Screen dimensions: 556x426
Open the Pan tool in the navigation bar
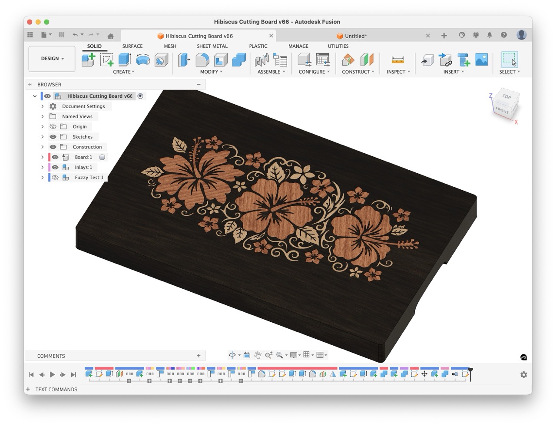click(258, 355)
